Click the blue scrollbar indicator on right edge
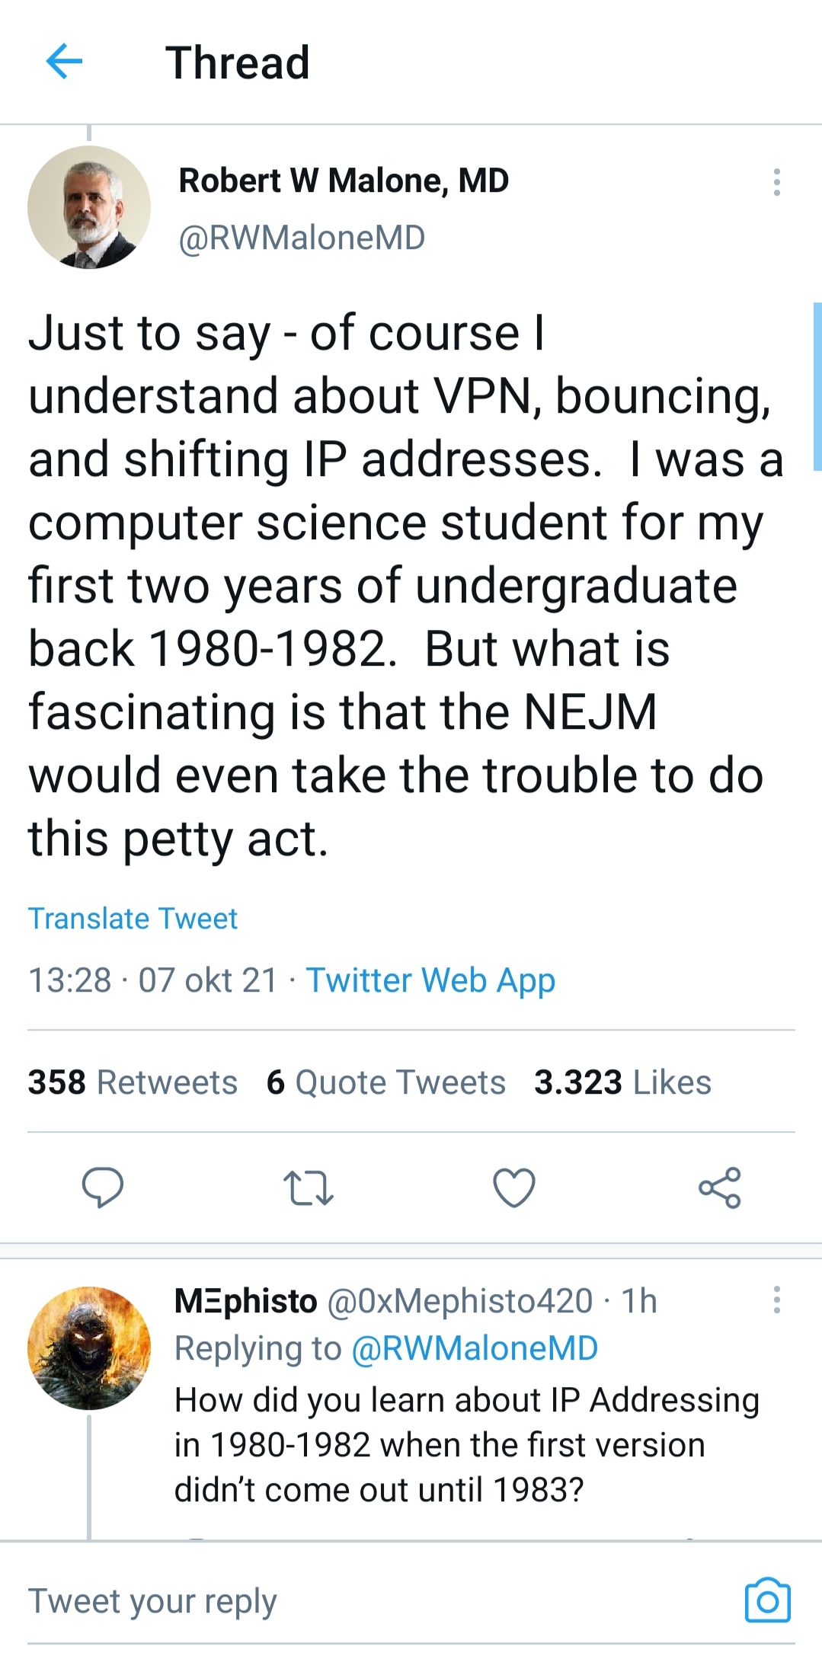This screenshot has width=822, height=1656. click(x=817, y=387)
